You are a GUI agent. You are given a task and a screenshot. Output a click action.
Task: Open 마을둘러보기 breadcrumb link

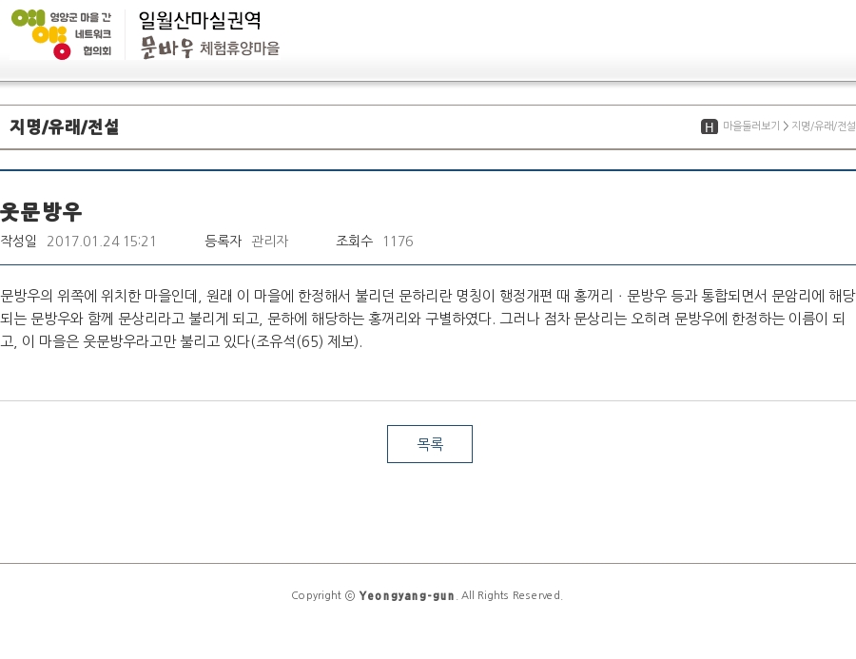click(751, 126)
